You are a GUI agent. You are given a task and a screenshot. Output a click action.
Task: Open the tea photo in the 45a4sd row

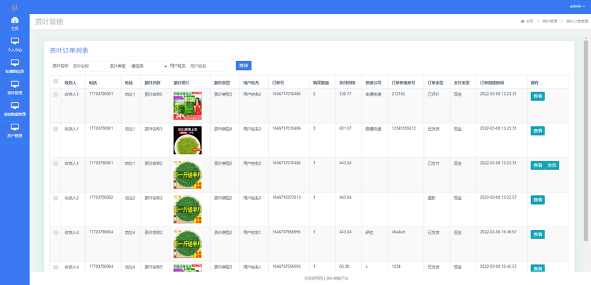pyautogui.click(x=187, y=244)
